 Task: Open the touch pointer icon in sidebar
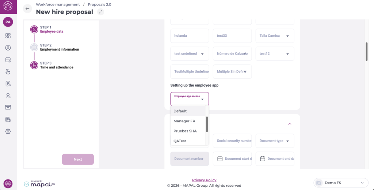click(x=8, y=72)
